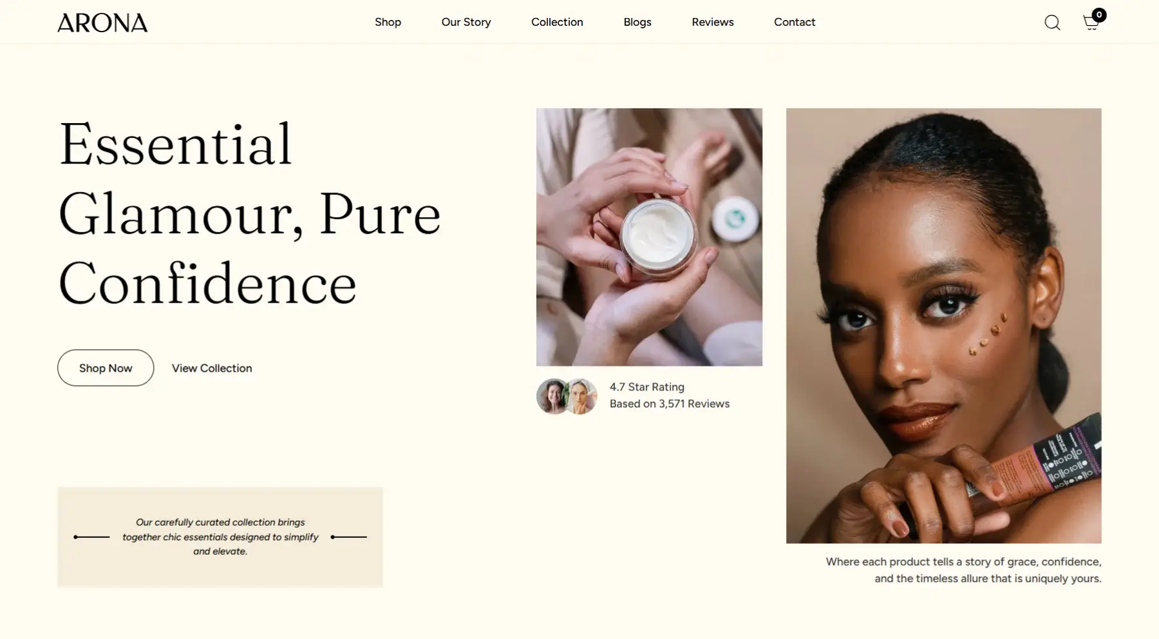
Task: Navigate to Blogs
Action: pos(637,22)
